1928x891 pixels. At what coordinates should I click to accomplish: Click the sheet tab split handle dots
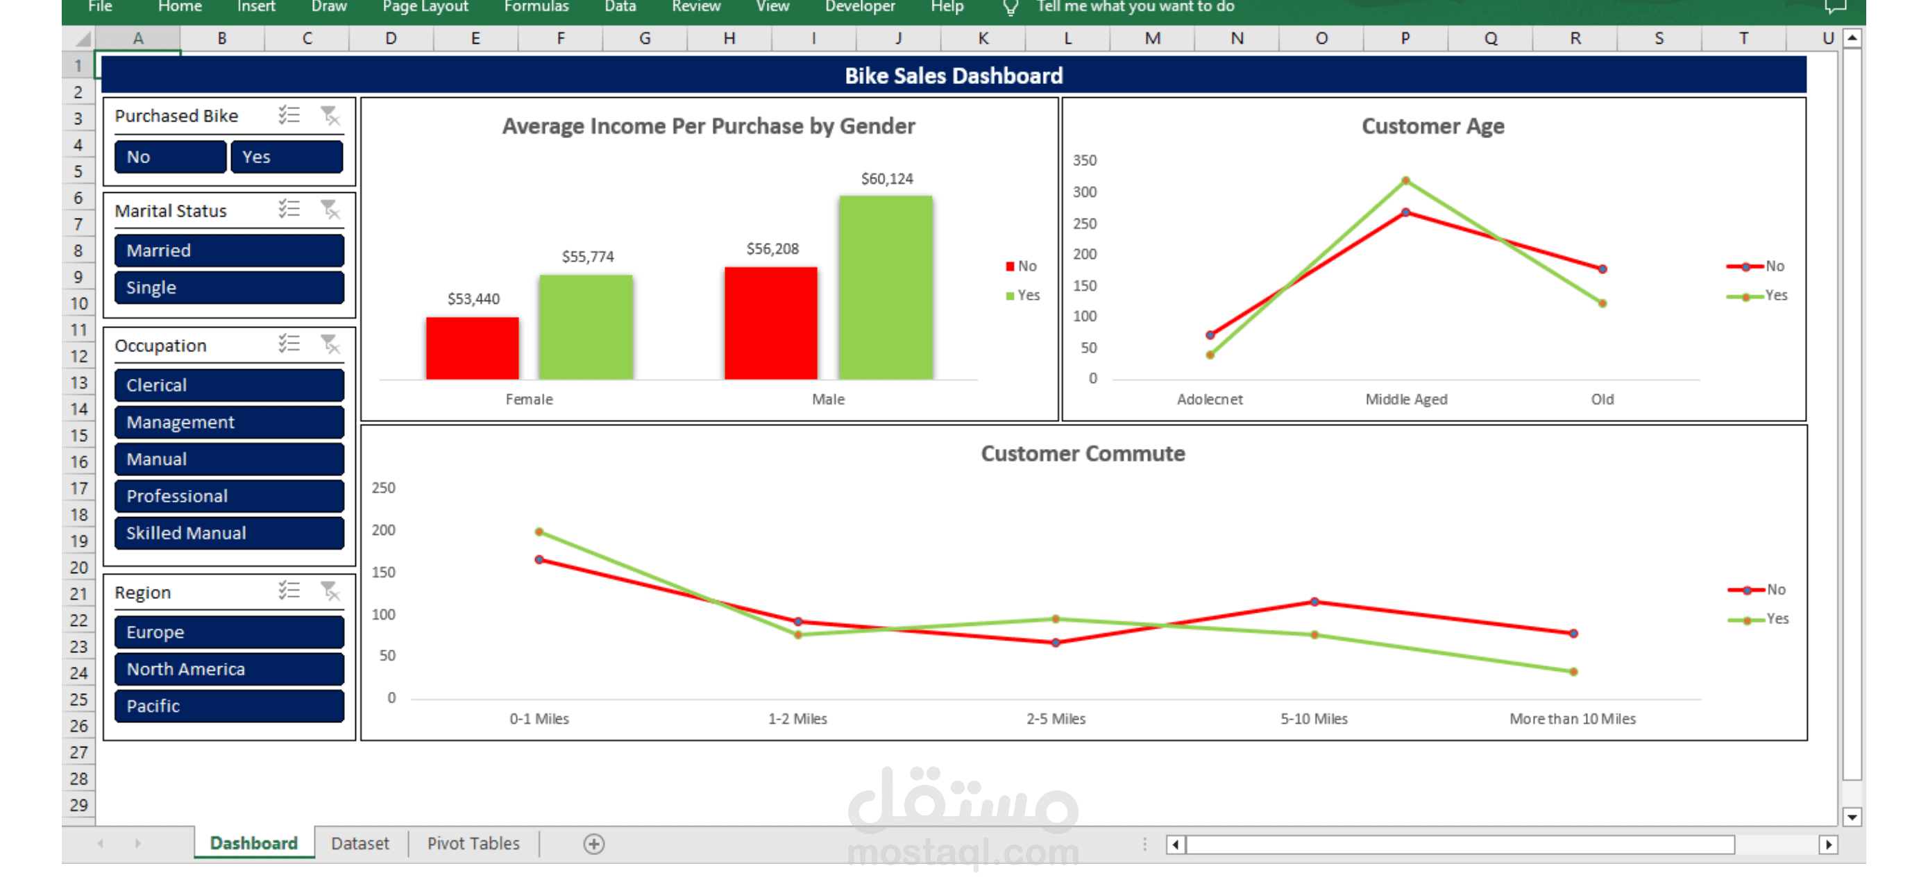point(1144,845)
